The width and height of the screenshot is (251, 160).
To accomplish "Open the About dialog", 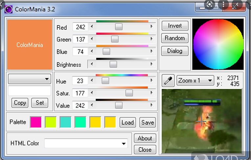I will [x=145, y=138].
